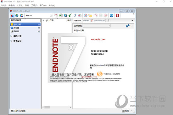Screen dimensions: 173x115
Task: Click the Format Bibliography icon
Action: point(101,15)
